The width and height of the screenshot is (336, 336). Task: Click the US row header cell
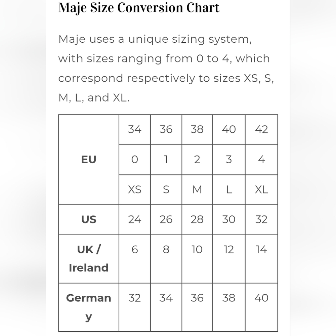(89, 219)
